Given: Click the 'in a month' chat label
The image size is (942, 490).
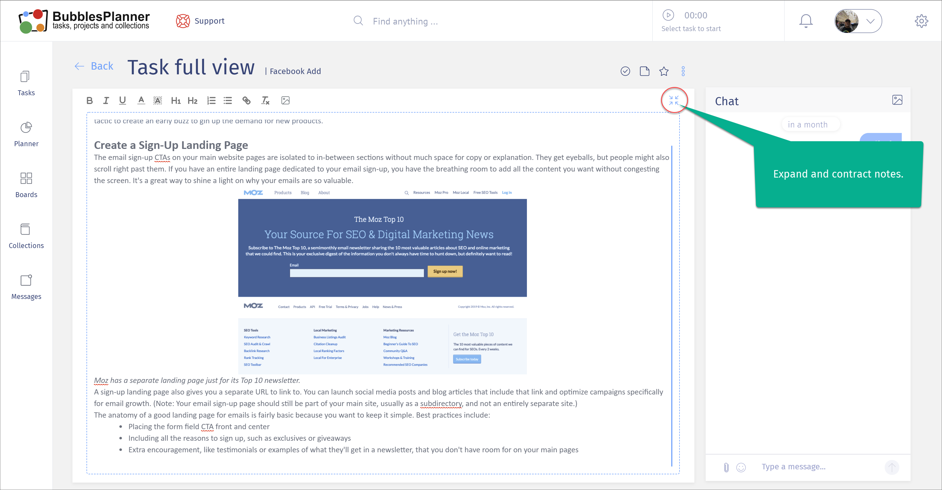Looking at the screenshot, I should tap(807, 125).
